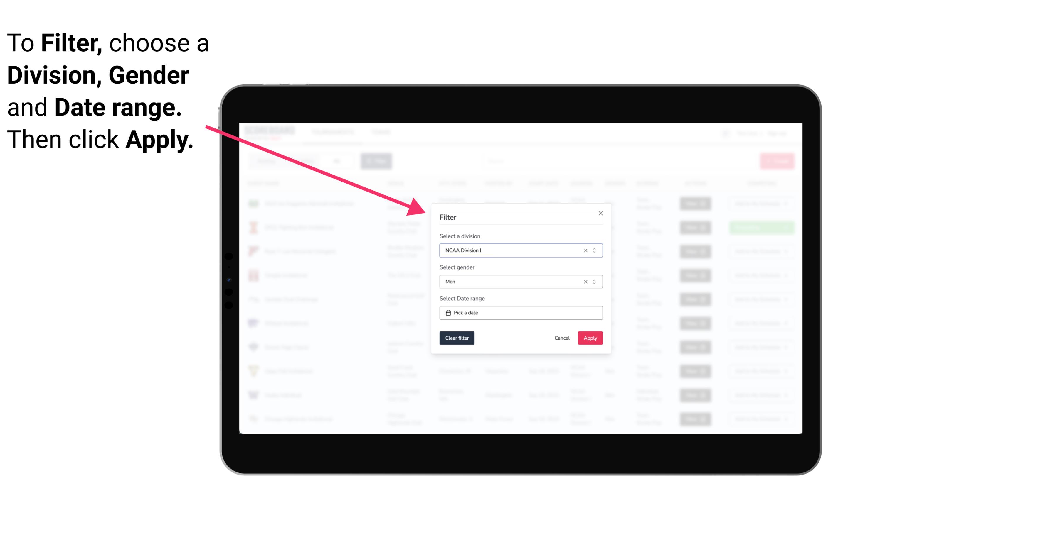Select NCAA Division I from division dropdown

pos(520,250)
